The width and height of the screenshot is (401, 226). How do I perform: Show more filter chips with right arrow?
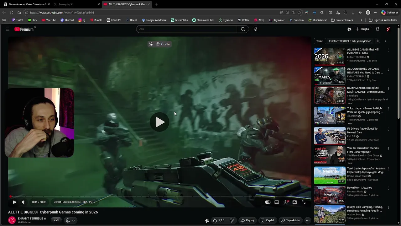click(385, 41)
